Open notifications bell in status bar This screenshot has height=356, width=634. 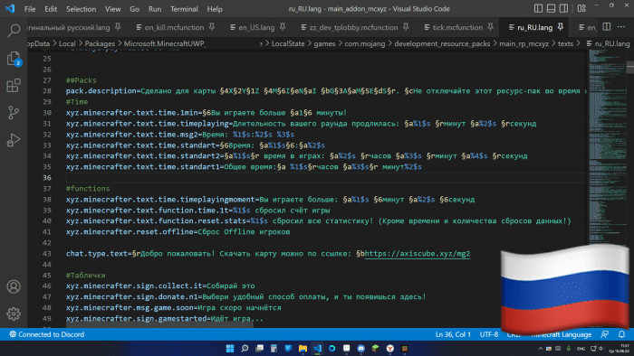pyautogui.click(x=621, y=334)
